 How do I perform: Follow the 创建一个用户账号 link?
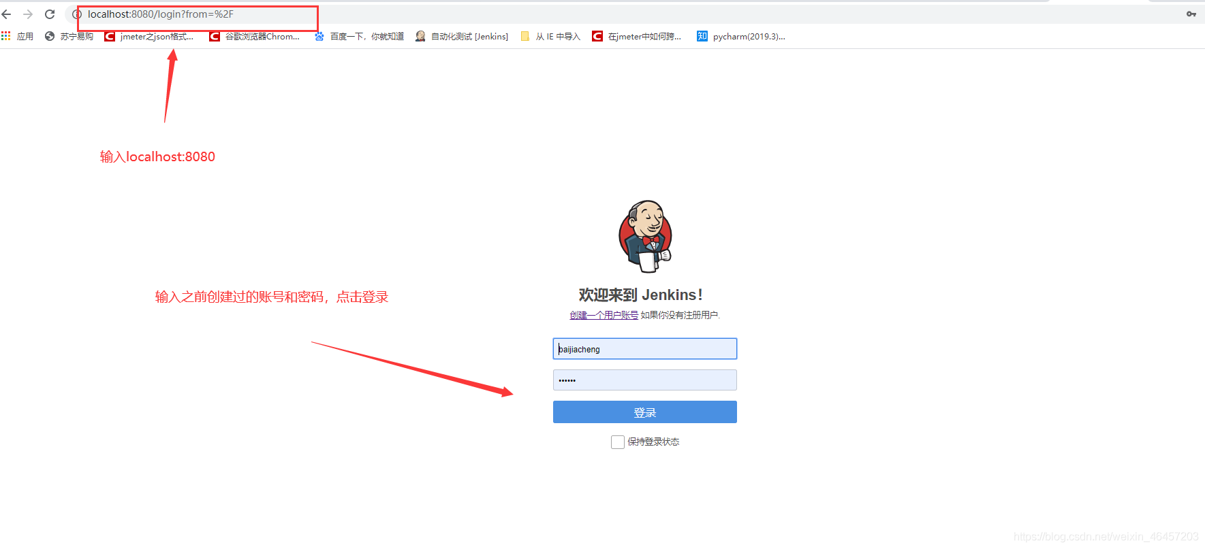click(604, 315)
